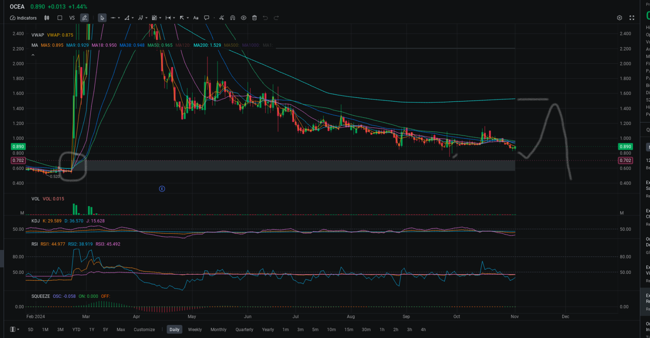
Task: Switch to the 1m interval
Action: click(x=286, y=329)
